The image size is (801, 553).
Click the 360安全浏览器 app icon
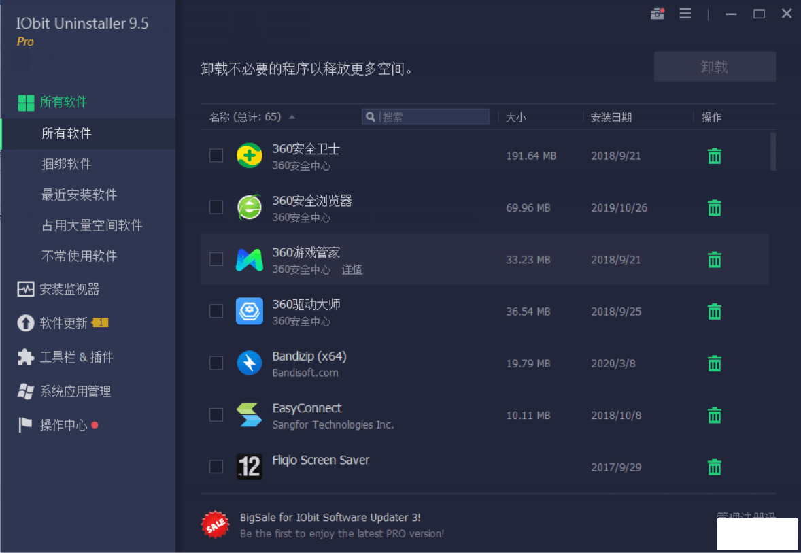coord(250,207)
